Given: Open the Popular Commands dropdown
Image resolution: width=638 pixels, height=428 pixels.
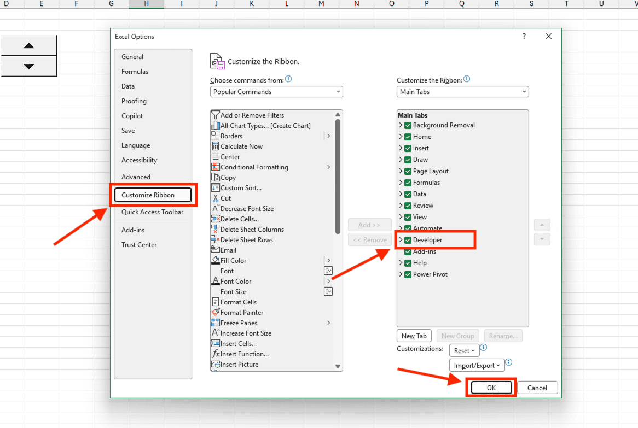Looking at the screenshot, I should [276, 91].
